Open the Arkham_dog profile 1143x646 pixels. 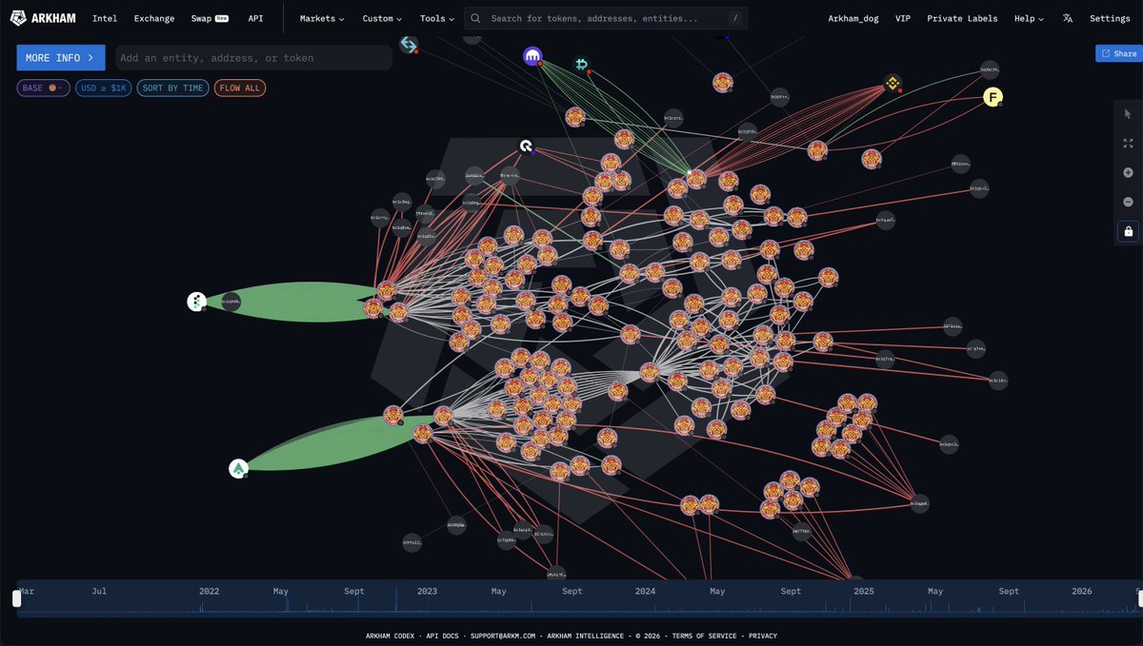click(853, 18)
